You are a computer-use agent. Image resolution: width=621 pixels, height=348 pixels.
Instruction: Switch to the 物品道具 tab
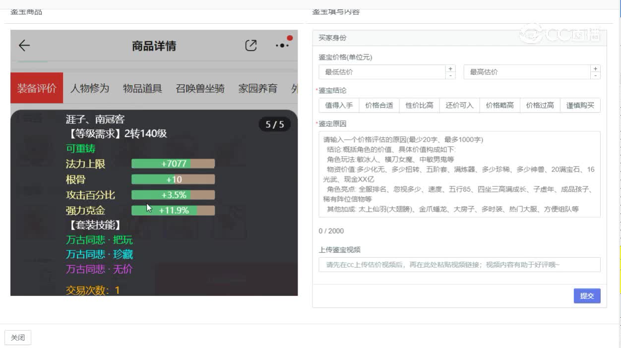[142, 88]
